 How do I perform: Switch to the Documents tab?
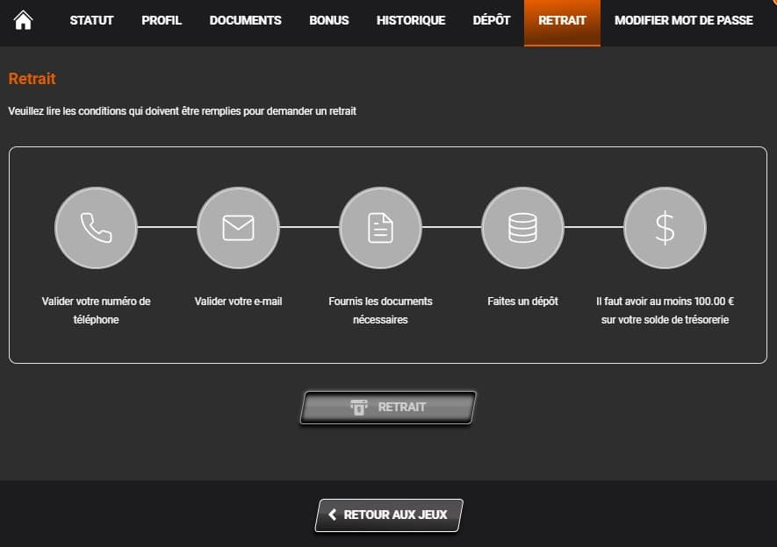click(x=245, y=21)
